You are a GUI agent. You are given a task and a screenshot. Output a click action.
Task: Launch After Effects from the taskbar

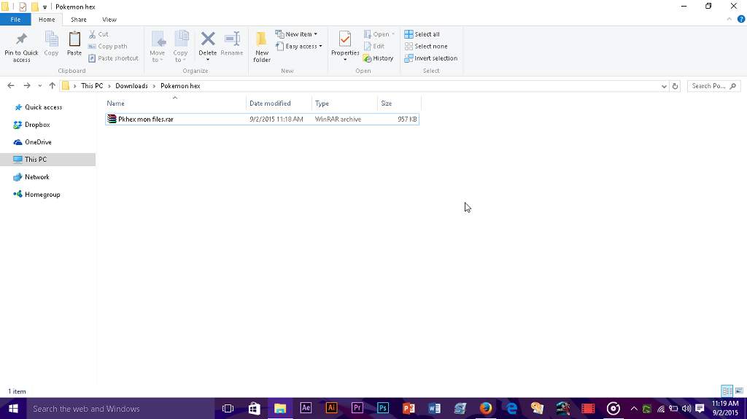306,409
